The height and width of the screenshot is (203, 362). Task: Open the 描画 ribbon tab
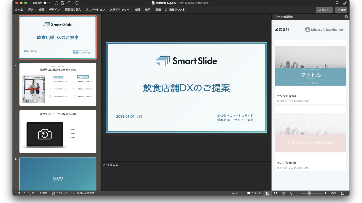41,10
